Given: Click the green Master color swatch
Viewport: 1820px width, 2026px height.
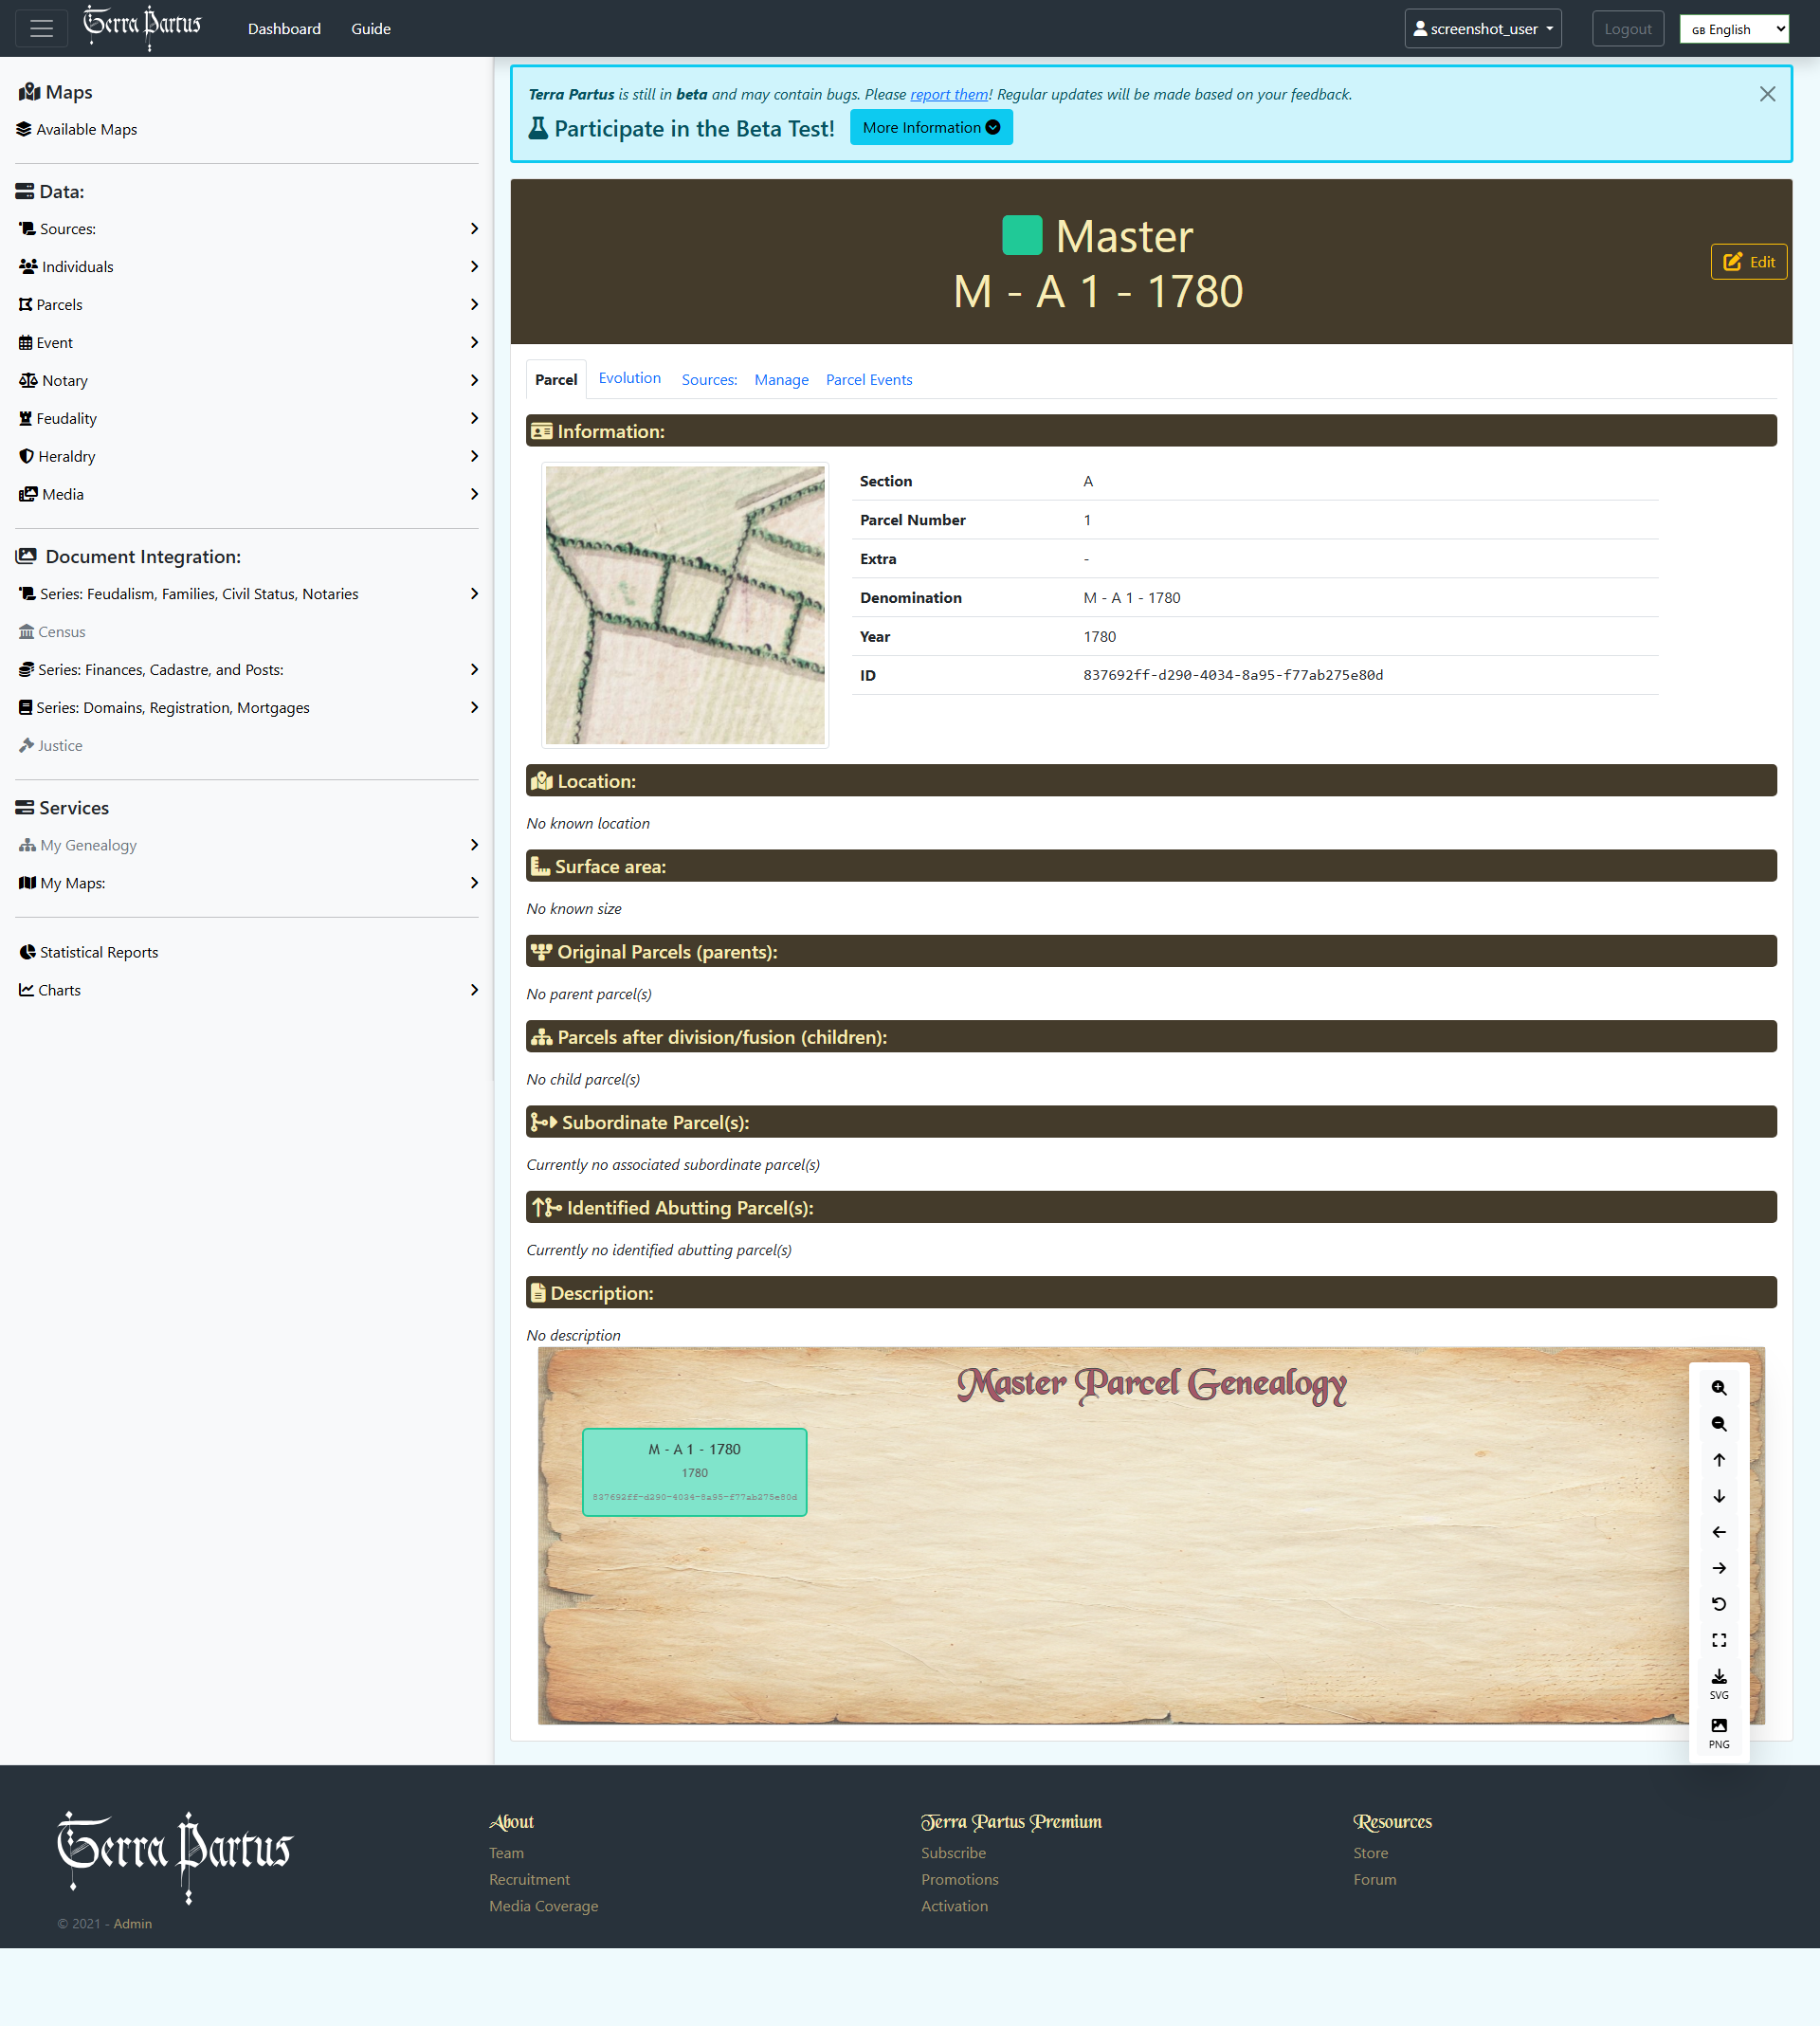Looking at the screenshot, I should point(1021,236).
